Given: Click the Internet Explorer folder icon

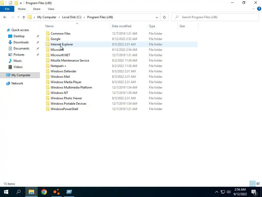Looking at the screenshot, I should [48, 44].
